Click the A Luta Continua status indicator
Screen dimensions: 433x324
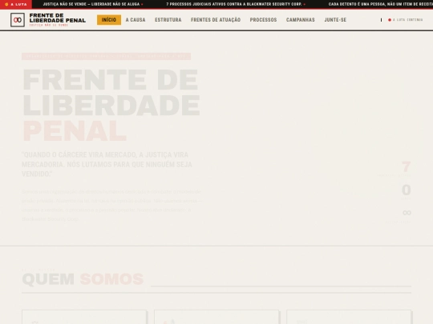click(405, 20)
